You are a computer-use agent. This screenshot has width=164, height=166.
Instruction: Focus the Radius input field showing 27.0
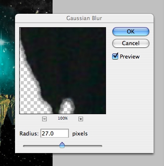coord(55,133)
